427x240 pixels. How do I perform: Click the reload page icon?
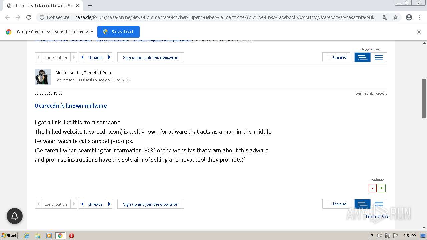[x=29, y=17]
